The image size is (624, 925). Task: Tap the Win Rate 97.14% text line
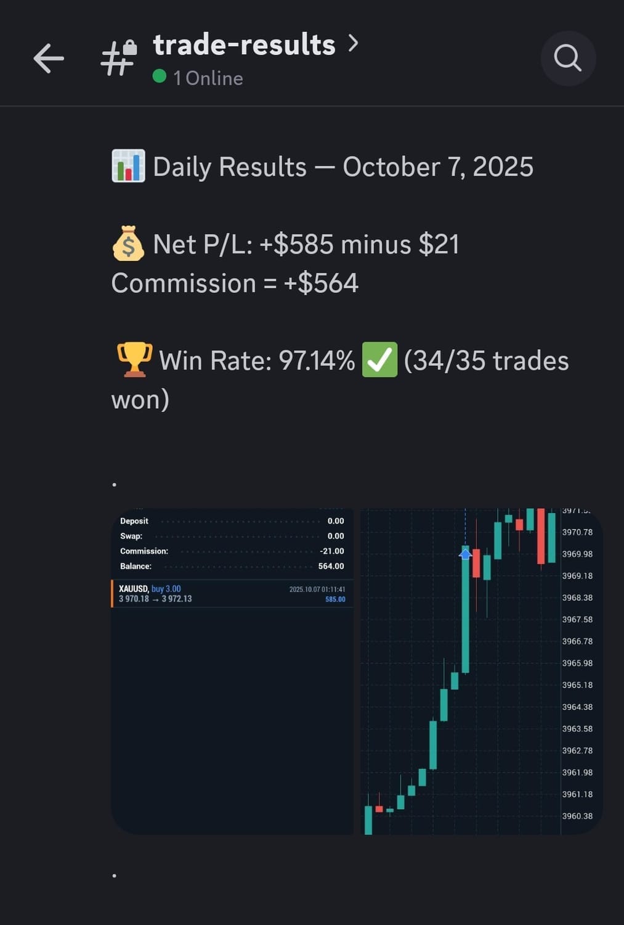point(256,361)
